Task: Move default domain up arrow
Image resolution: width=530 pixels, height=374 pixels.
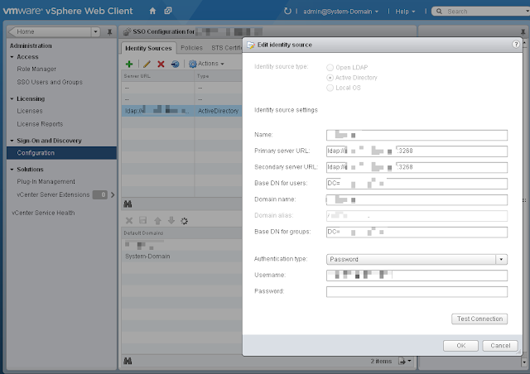Action: tap(157, 221)
